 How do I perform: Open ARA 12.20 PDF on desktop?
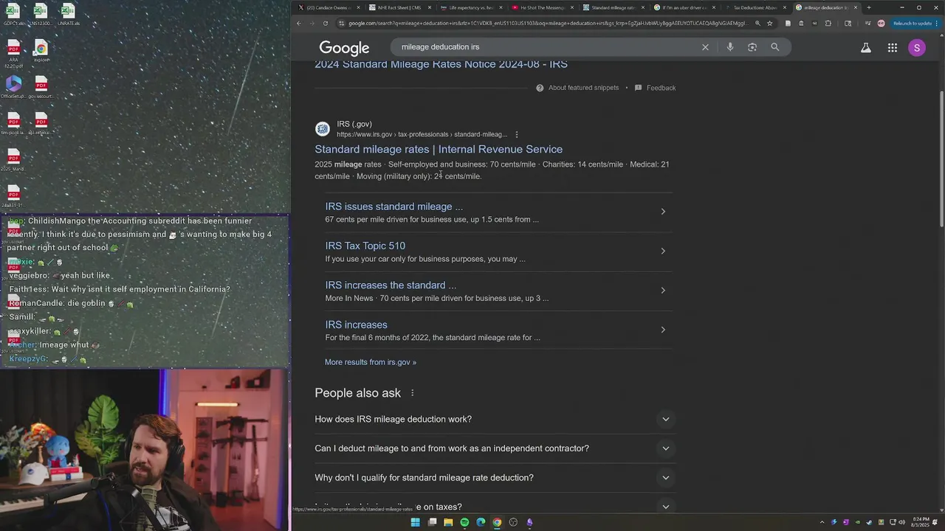click(13, 54)
